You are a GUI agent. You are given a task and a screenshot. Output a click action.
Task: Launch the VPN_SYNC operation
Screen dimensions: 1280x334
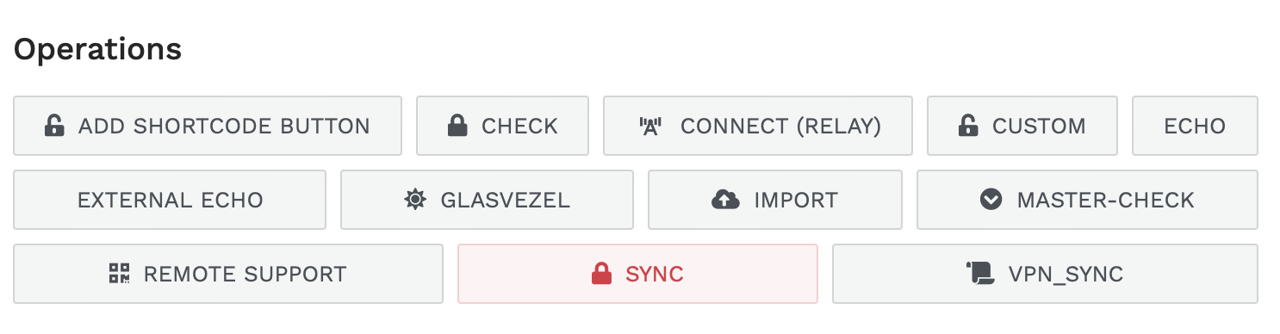pyautogui.click(x=1045, y=274)
